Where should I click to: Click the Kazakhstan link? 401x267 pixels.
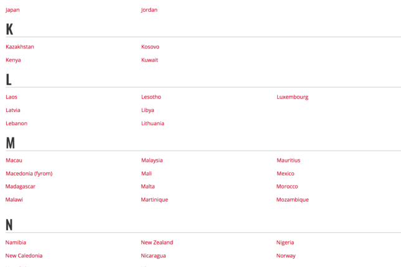(20, 47)
